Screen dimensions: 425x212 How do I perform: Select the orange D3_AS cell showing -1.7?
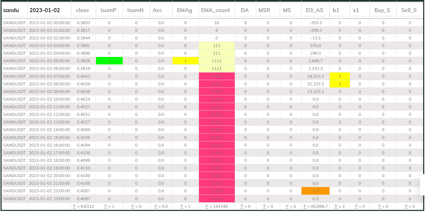pyautogui.click(x=316, y=191)
